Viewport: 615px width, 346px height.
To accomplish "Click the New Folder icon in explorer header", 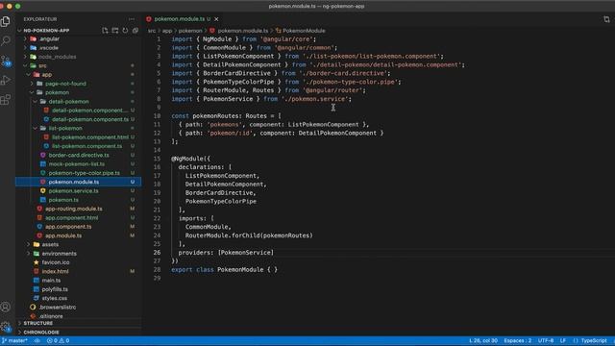I will click(115, 30).
